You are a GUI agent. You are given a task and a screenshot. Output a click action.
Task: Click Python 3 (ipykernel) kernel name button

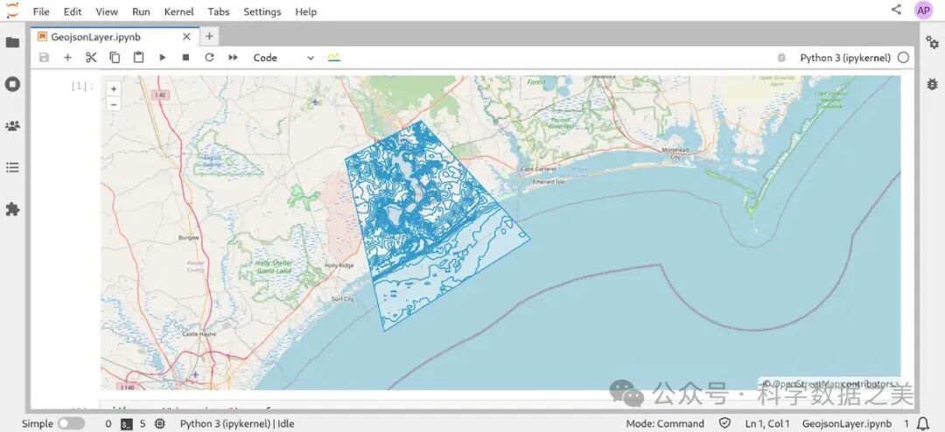(x=844, y=58)
